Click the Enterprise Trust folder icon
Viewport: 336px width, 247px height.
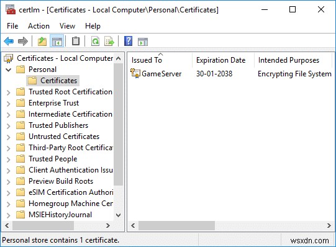(x=20, y=103)
